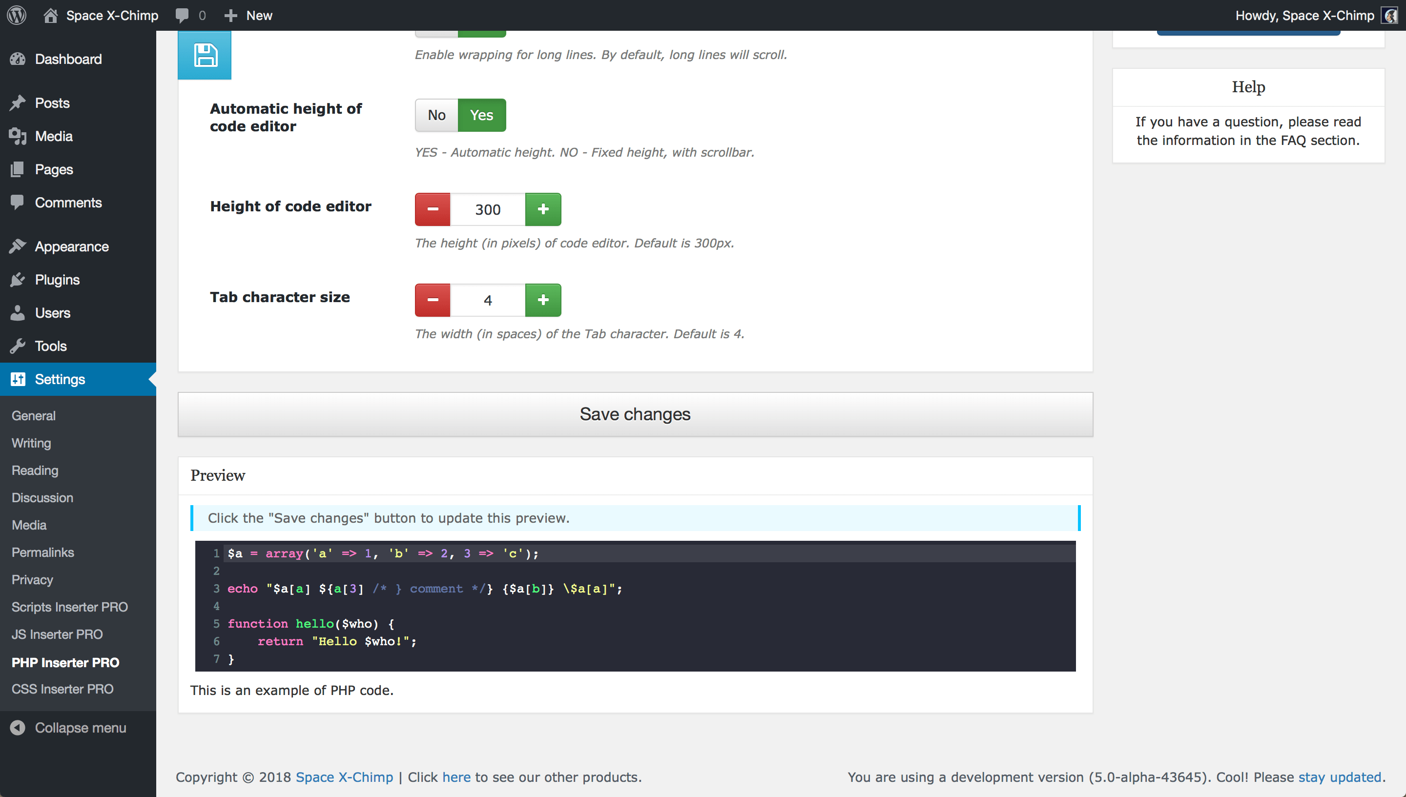The image size is (1406, 797).
Task: Set automatic height toggle to Yes
Action: point(482,115)
